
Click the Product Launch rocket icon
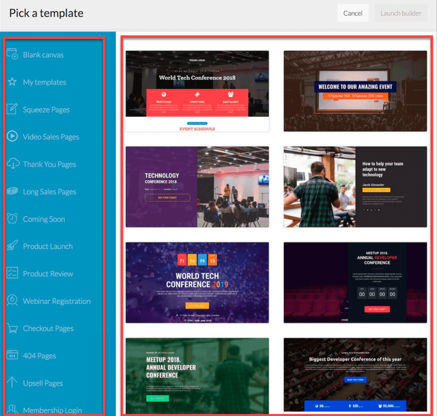[x=12, y=245]
